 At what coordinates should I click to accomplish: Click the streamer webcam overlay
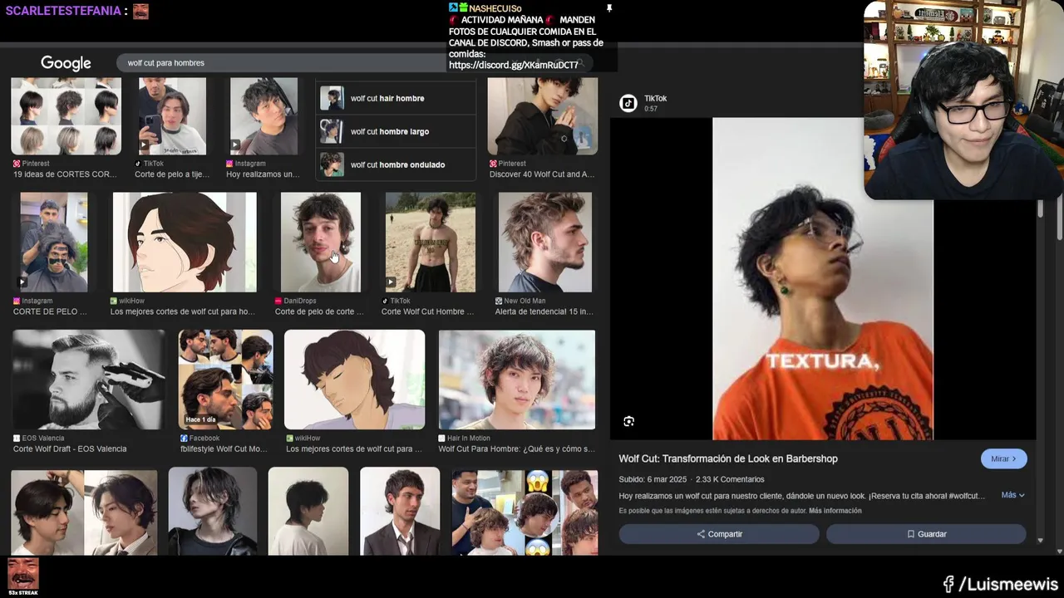(963, 100)
